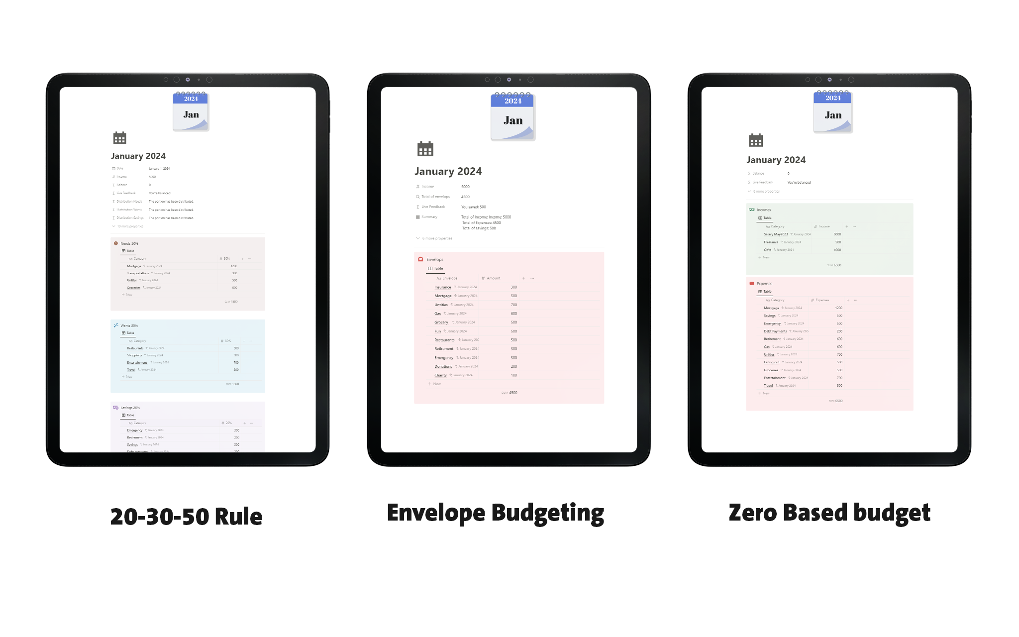Click the New row button in Envelopes table
This screenshot has height=637, width=1019.
point(433,384)
